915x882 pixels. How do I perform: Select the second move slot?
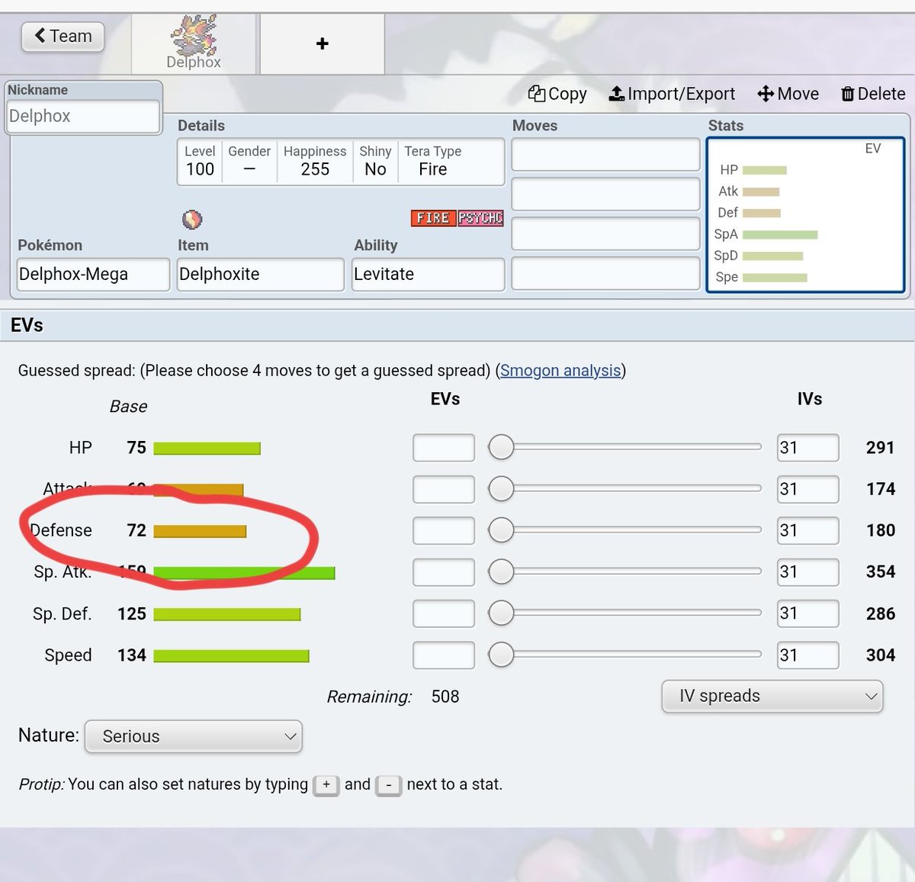click(x=605, y=195)
